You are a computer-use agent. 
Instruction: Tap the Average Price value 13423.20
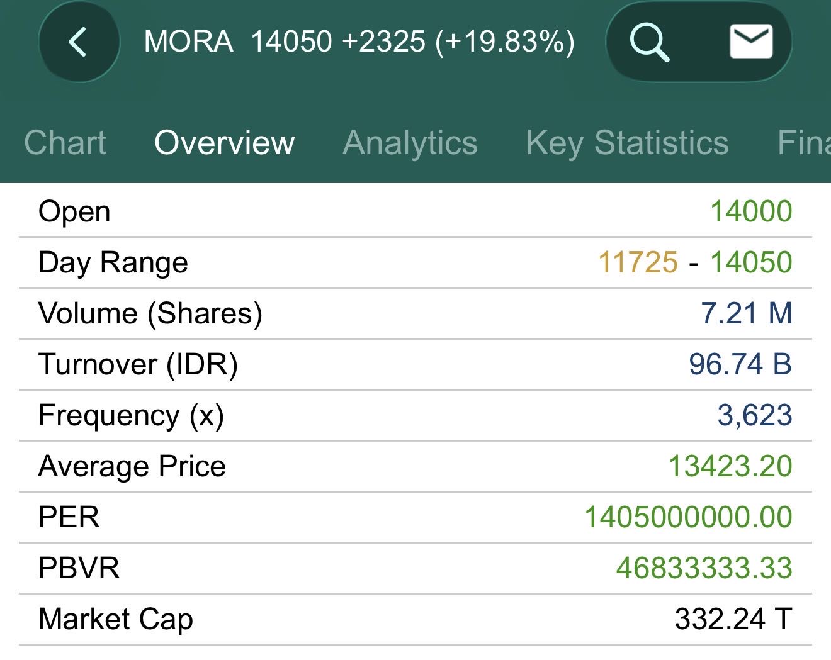[730, 466]
